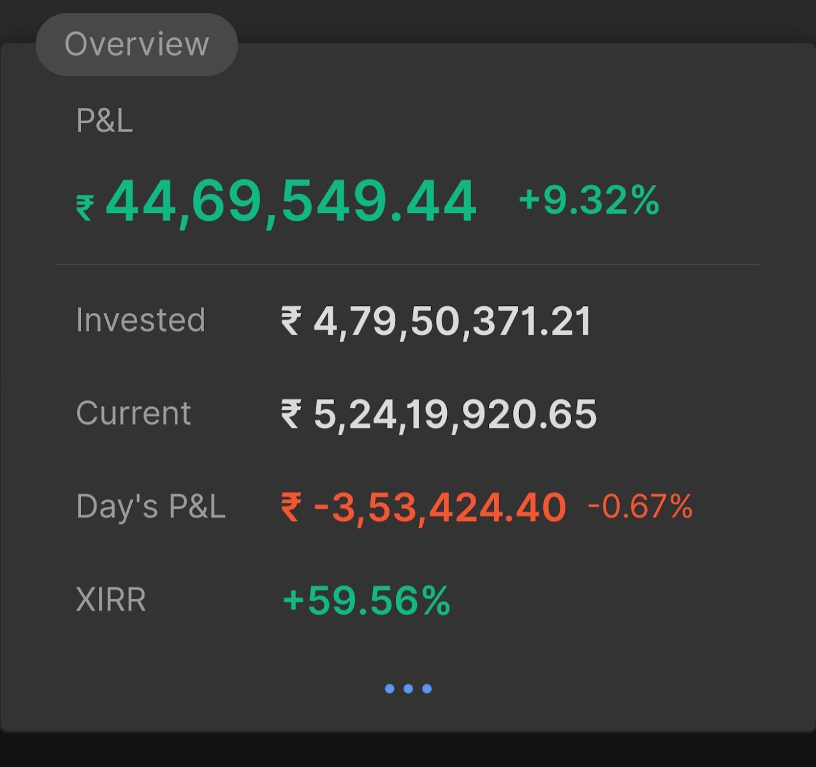Click the day's loss -3,53,424.40

click(440, 508)
